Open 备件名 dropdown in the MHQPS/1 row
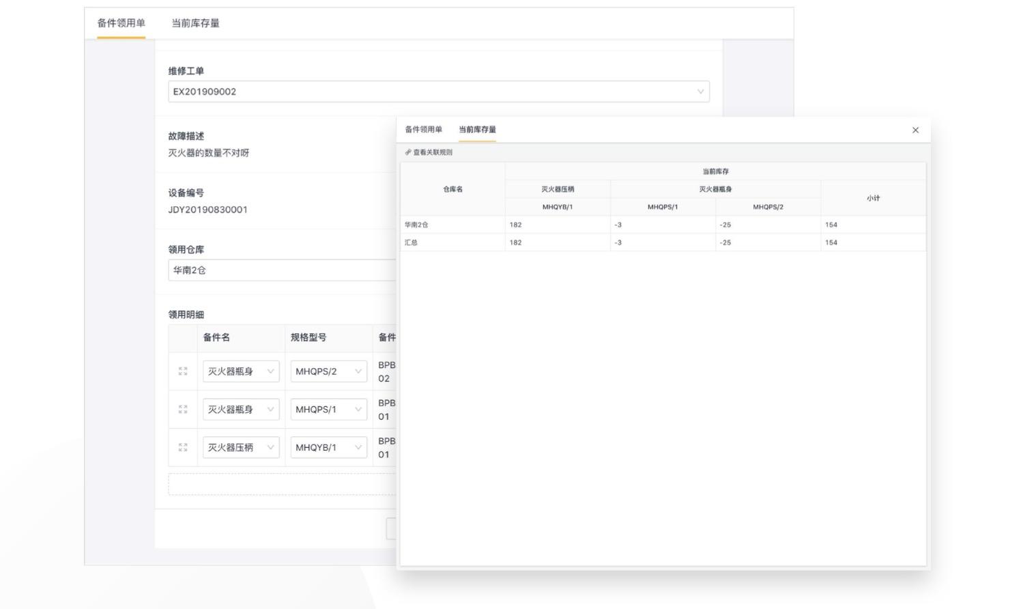The image size is (1010, 609). pos(240,410)
